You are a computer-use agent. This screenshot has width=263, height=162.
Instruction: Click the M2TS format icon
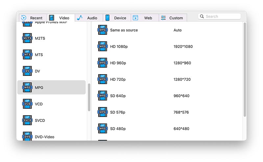(x=27, y=38)
